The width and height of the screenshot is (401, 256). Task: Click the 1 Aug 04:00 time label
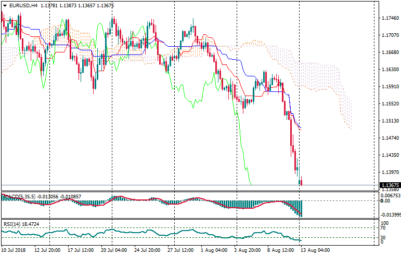(x=214, y=250)
